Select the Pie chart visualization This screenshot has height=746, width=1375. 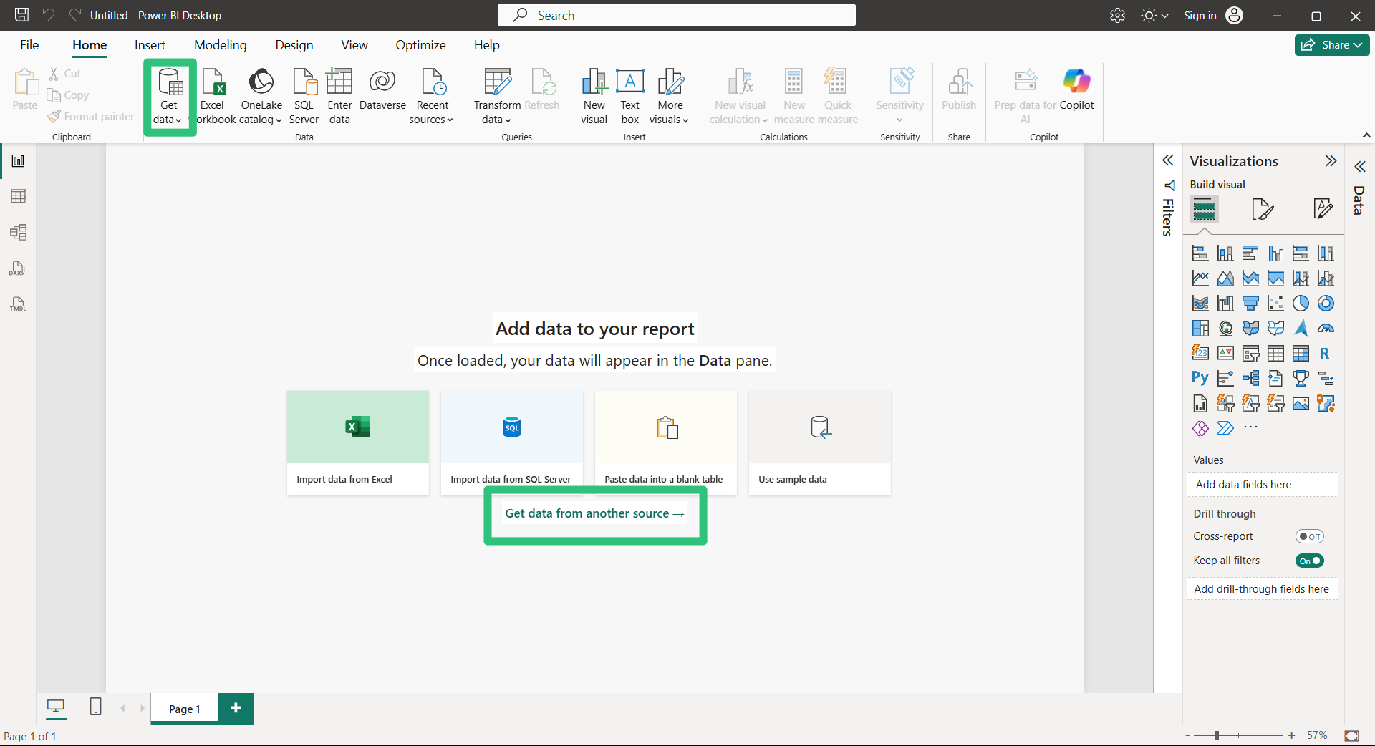coord(1301,304)
